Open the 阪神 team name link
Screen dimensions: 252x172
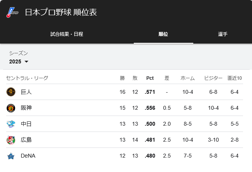pyautogui.click(x=26, y=108)
